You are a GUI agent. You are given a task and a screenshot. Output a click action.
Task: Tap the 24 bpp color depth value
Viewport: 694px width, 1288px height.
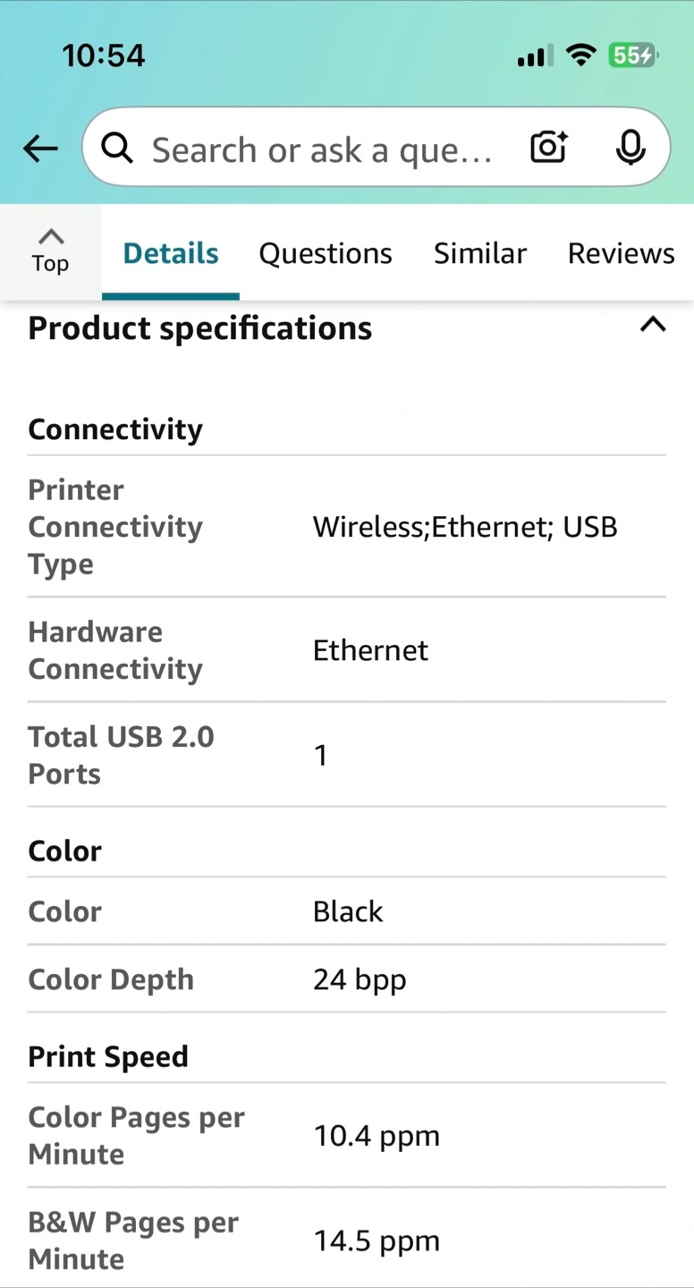click(x=360, y=979)
